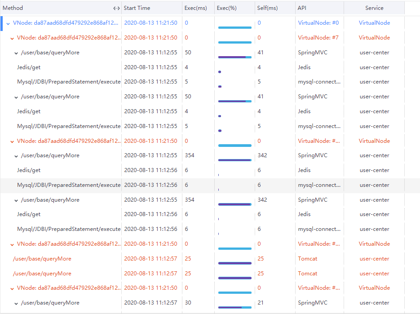Click the Exec(%) column header

226,8
